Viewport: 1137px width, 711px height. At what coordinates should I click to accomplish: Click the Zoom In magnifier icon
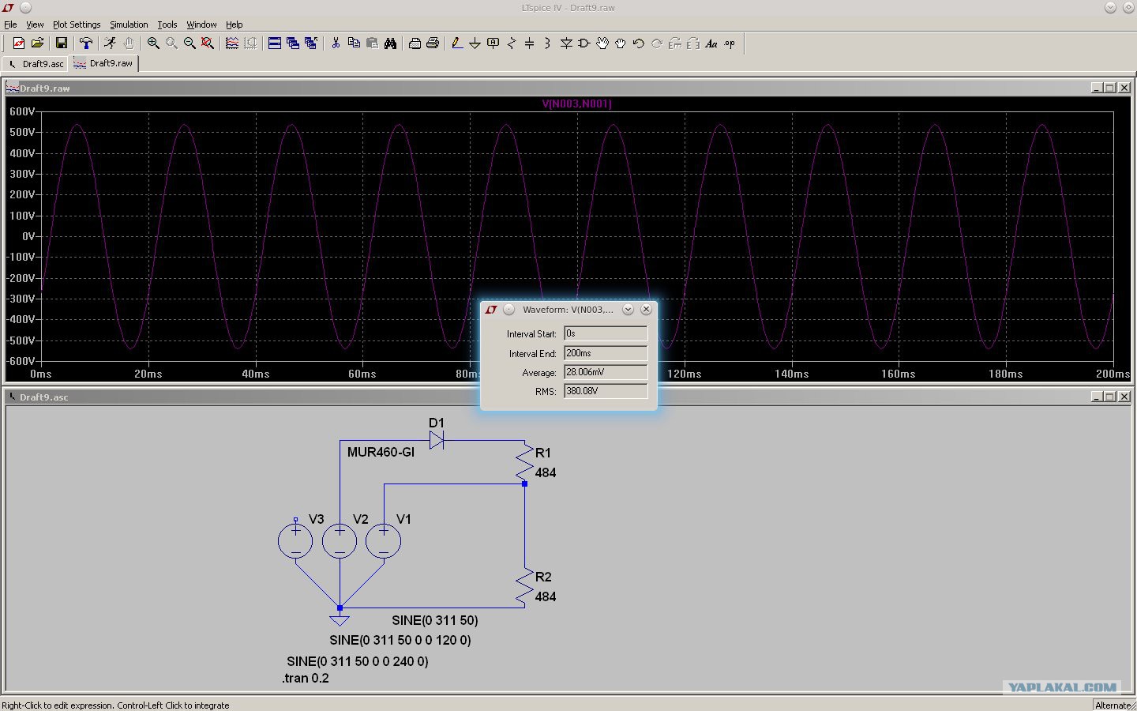point(153,43)
